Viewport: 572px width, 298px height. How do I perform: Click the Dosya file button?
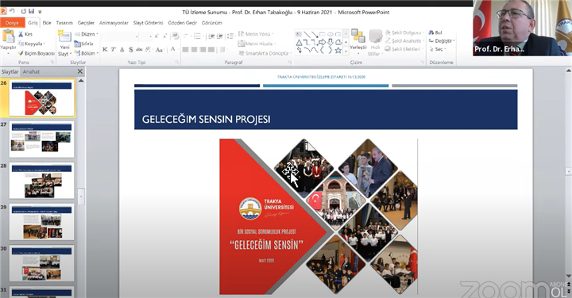(12, 22)
